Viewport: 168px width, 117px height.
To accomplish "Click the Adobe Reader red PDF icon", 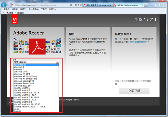I will pos(37,47).
